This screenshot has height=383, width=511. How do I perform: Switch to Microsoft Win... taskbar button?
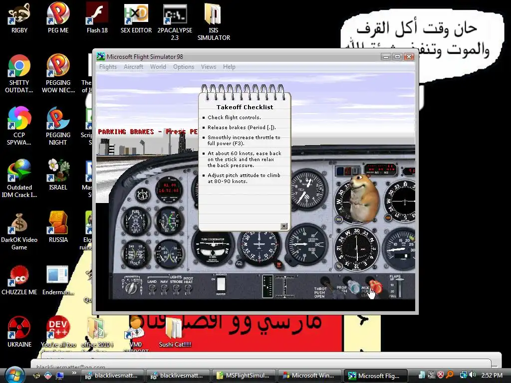[309, 376]
